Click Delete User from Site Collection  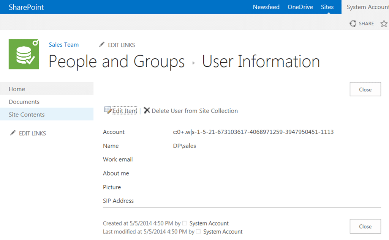(194, 111)
